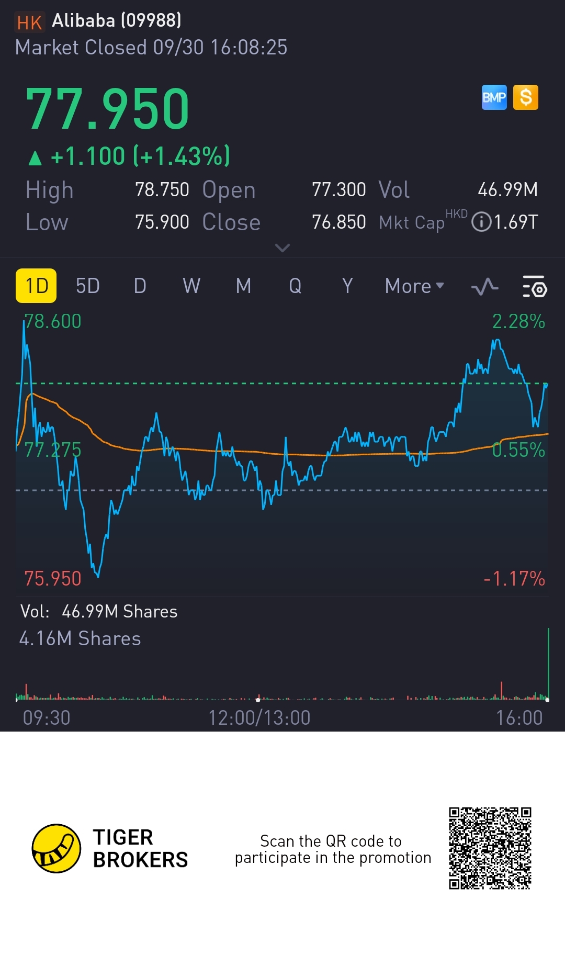Viewport: 565px width, 966px height.
Task: Tap the blue BMP badge icon
Action: pyautogui.click(x=494, y=97)
